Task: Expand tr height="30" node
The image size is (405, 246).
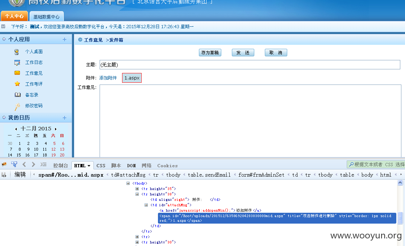Action: click(137, 242)
